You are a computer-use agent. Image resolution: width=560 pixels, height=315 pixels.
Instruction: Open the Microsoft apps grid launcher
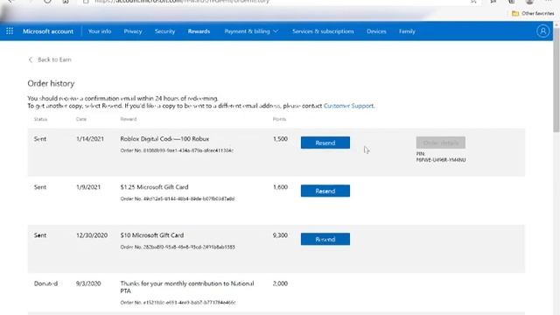click(x=10, y=31)
